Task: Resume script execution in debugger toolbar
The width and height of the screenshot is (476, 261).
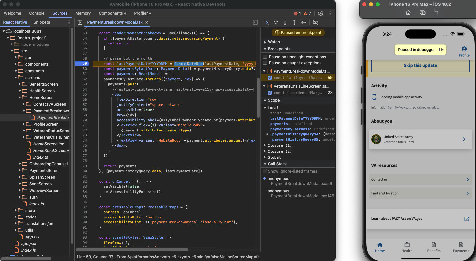Action: click(266, 22)
